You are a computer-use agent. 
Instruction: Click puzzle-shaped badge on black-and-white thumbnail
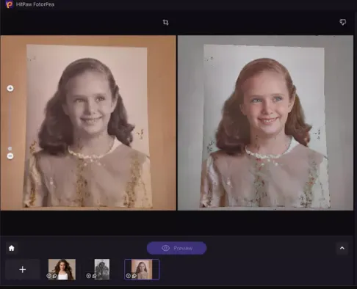click(94, 276)
